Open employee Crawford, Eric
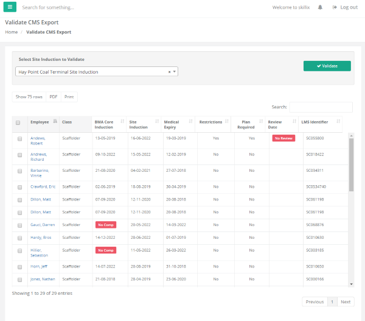Screen dimensions: 365x321 43,187
